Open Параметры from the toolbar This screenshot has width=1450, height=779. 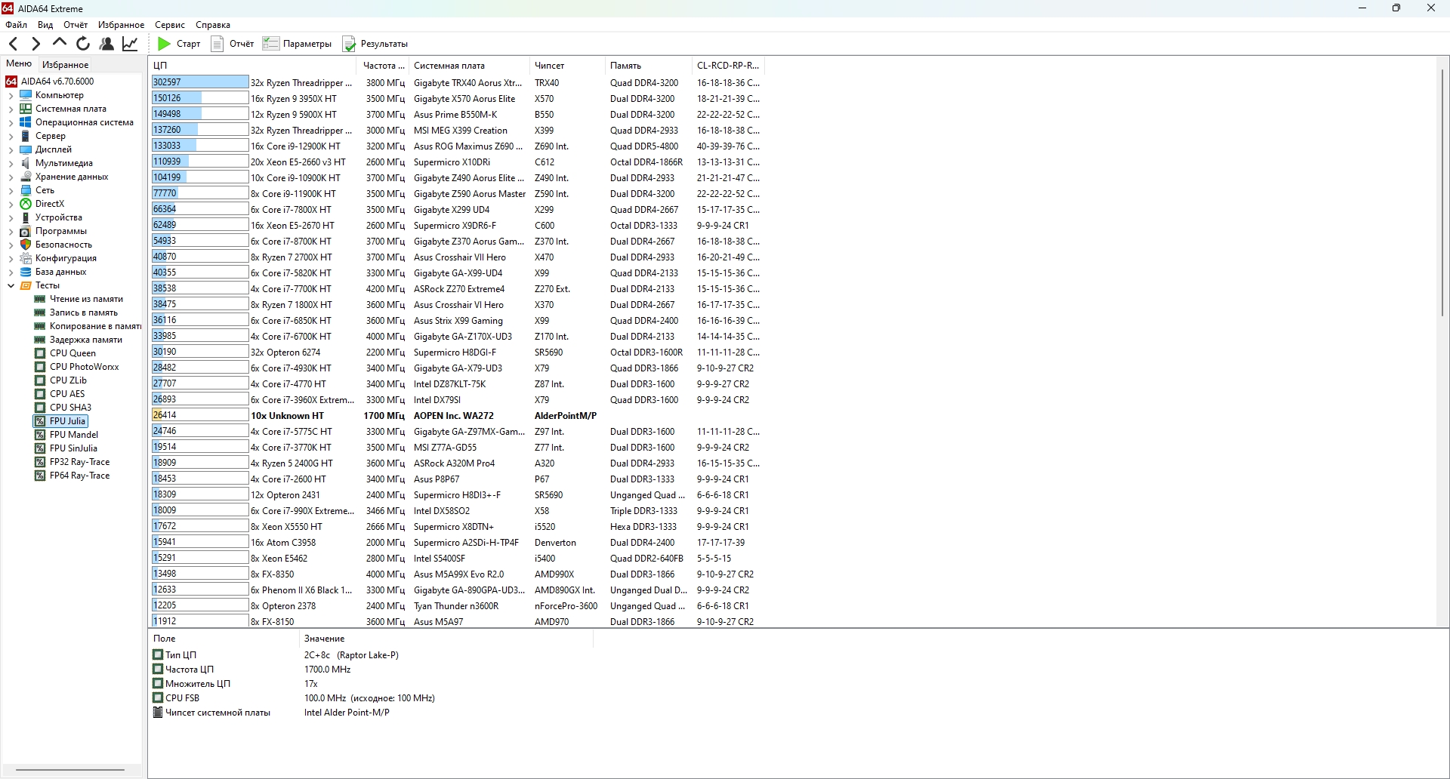[297, 44]
